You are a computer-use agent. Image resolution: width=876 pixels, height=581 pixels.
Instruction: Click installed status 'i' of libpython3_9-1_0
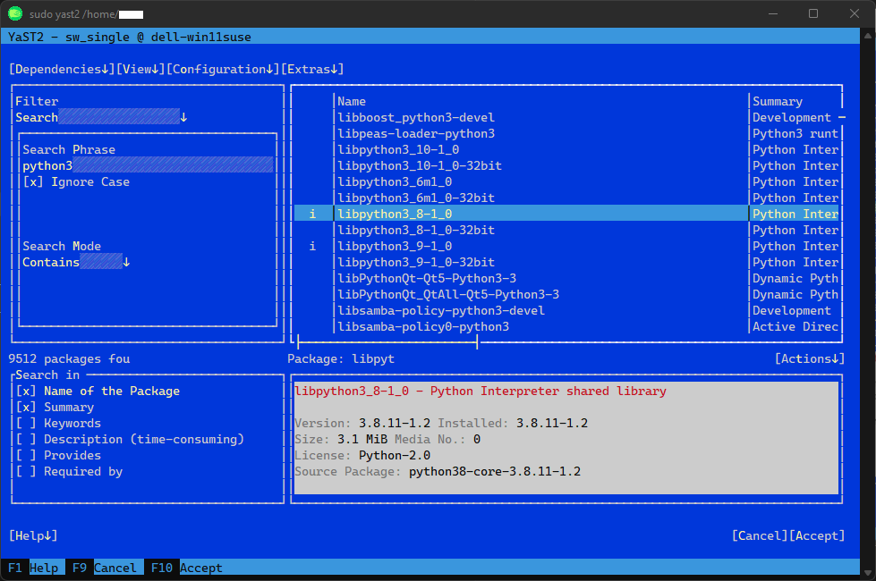[x=312, y=246]
